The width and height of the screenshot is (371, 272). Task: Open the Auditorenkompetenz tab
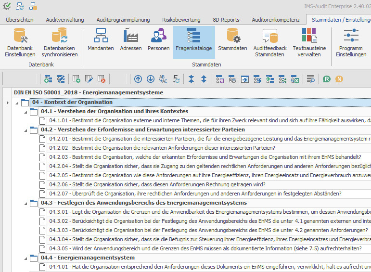276,20
